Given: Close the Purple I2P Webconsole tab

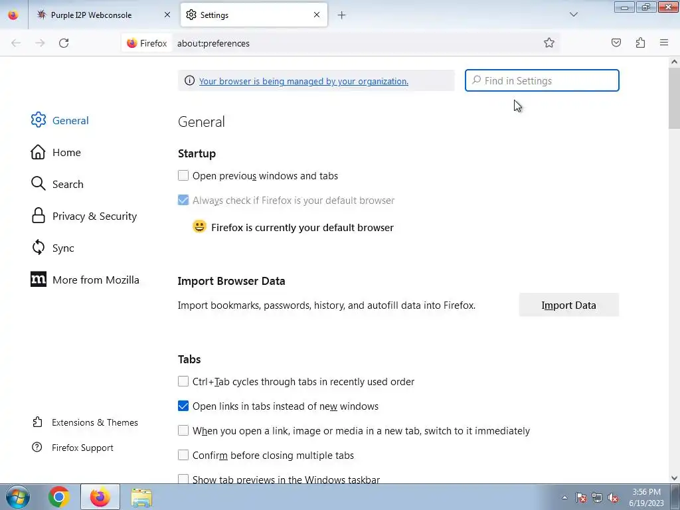Looking at the screenshot, I should pyautogui.click(x=167, y=15).
